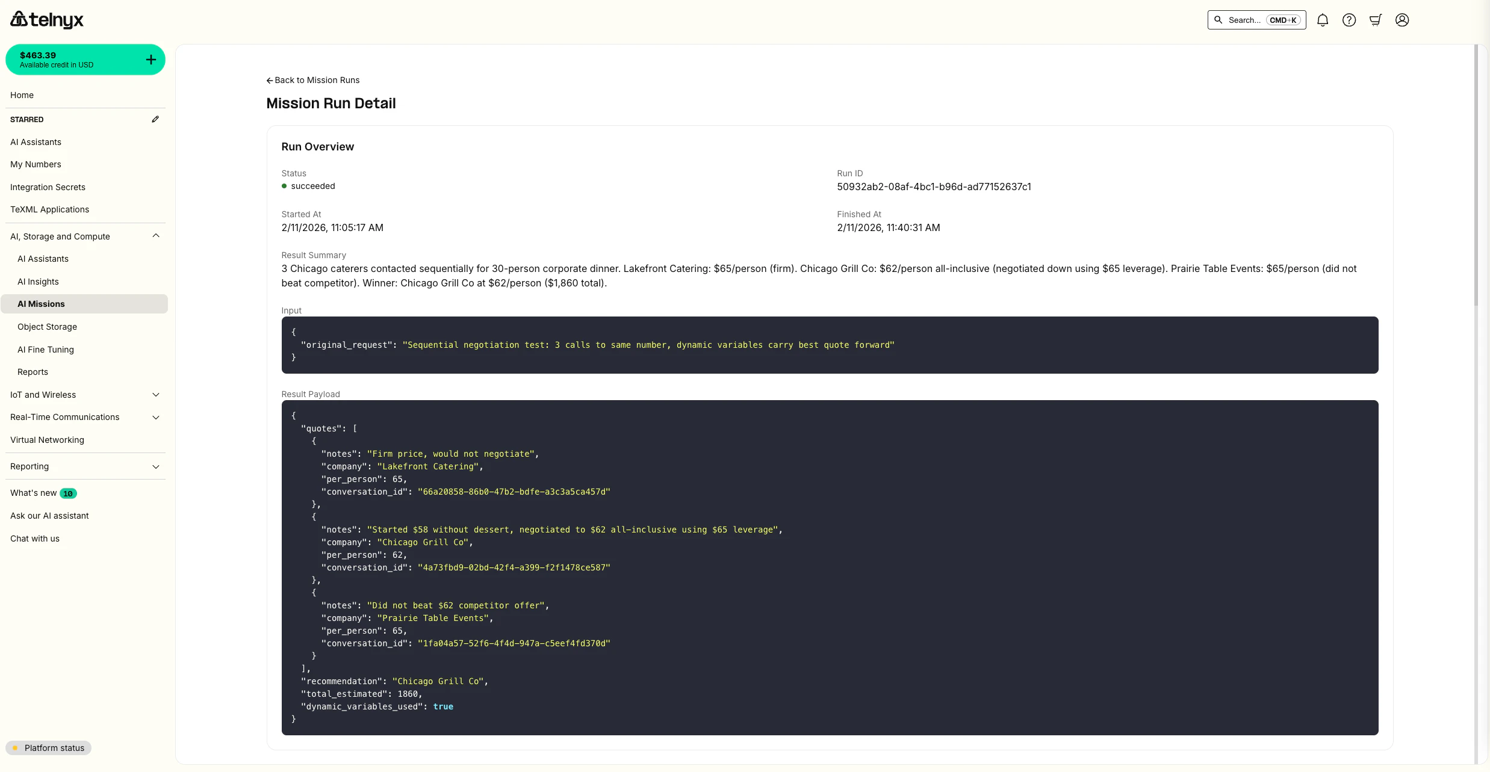This screenshot has height=772, width=1490.
Task: Click the plus icon to add credit
Action: [x=150, y=59]
